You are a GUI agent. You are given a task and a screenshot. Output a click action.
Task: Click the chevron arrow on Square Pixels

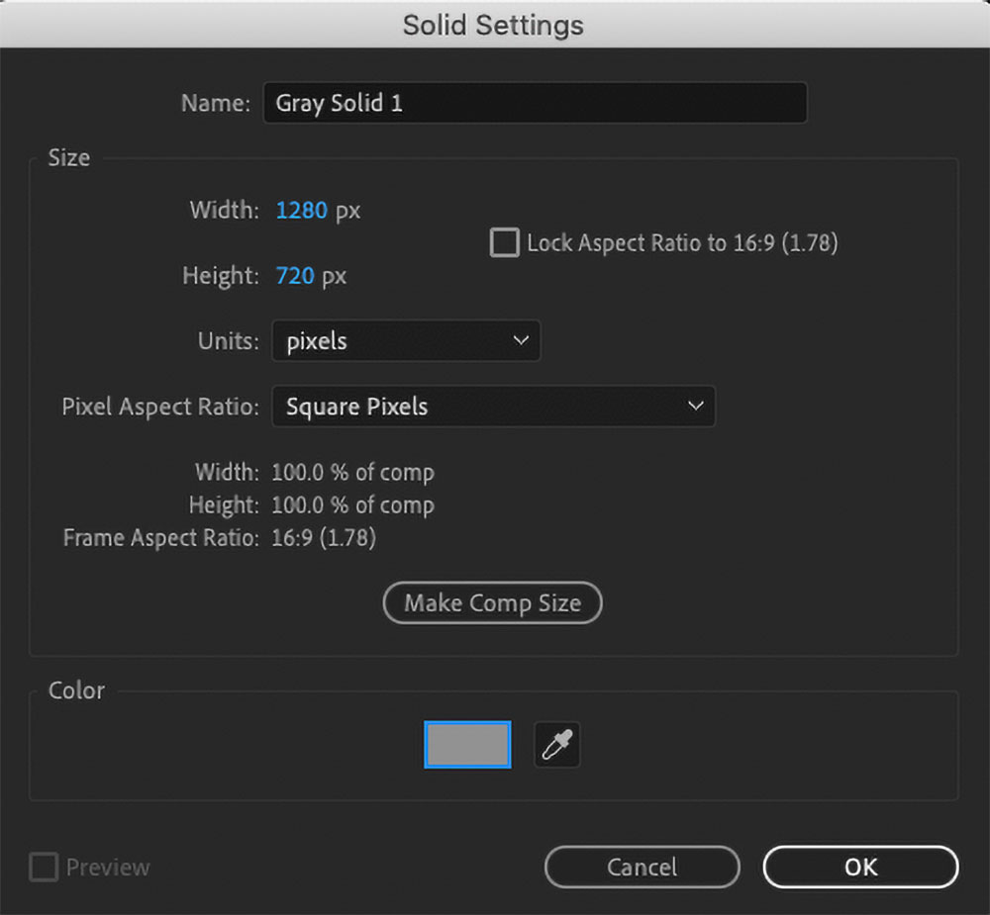[x=695, y=407]
